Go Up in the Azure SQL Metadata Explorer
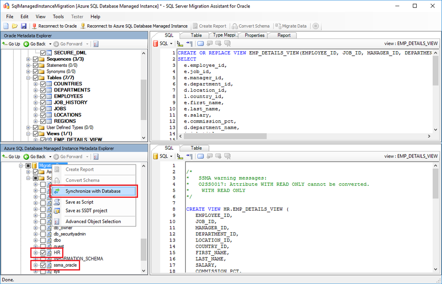This screenshot has height=284, width=442. 11,157
